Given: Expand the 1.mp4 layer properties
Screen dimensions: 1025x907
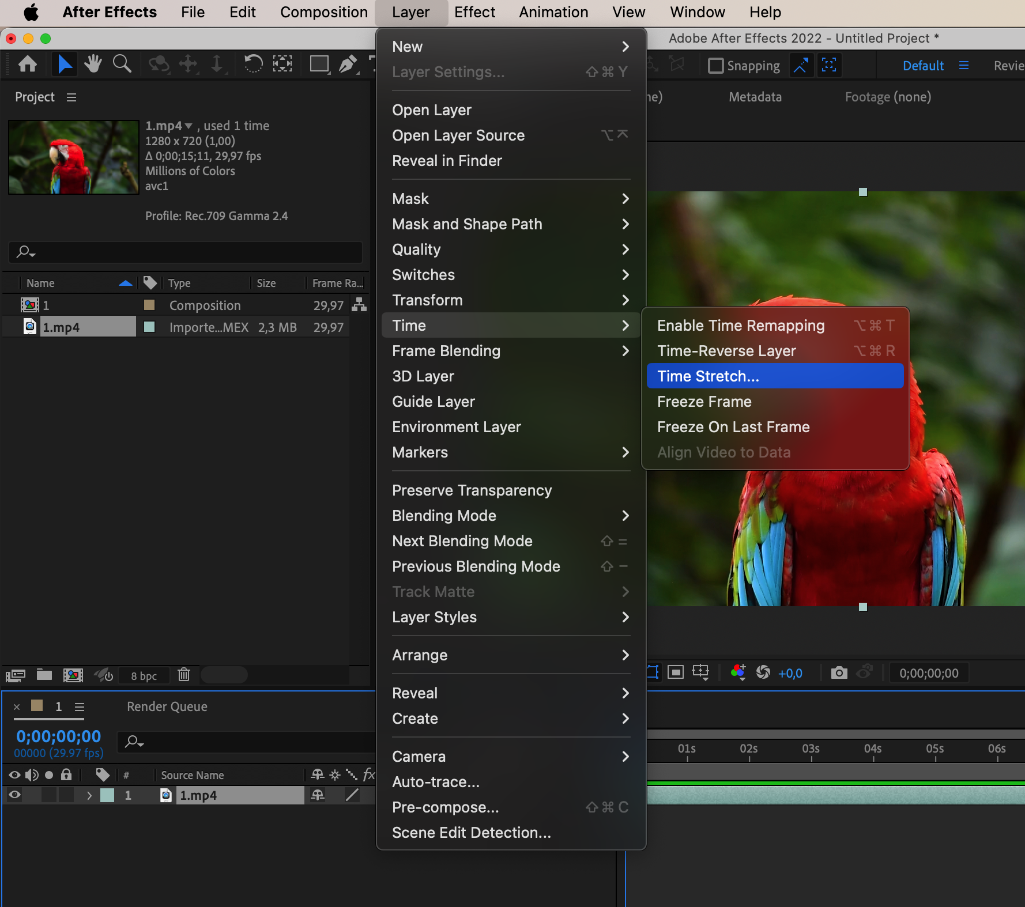Looking at the screenshot, I should click(89, 795).
